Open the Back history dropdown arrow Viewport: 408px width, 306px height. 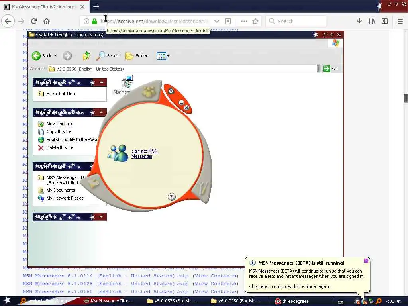point(55,56)
